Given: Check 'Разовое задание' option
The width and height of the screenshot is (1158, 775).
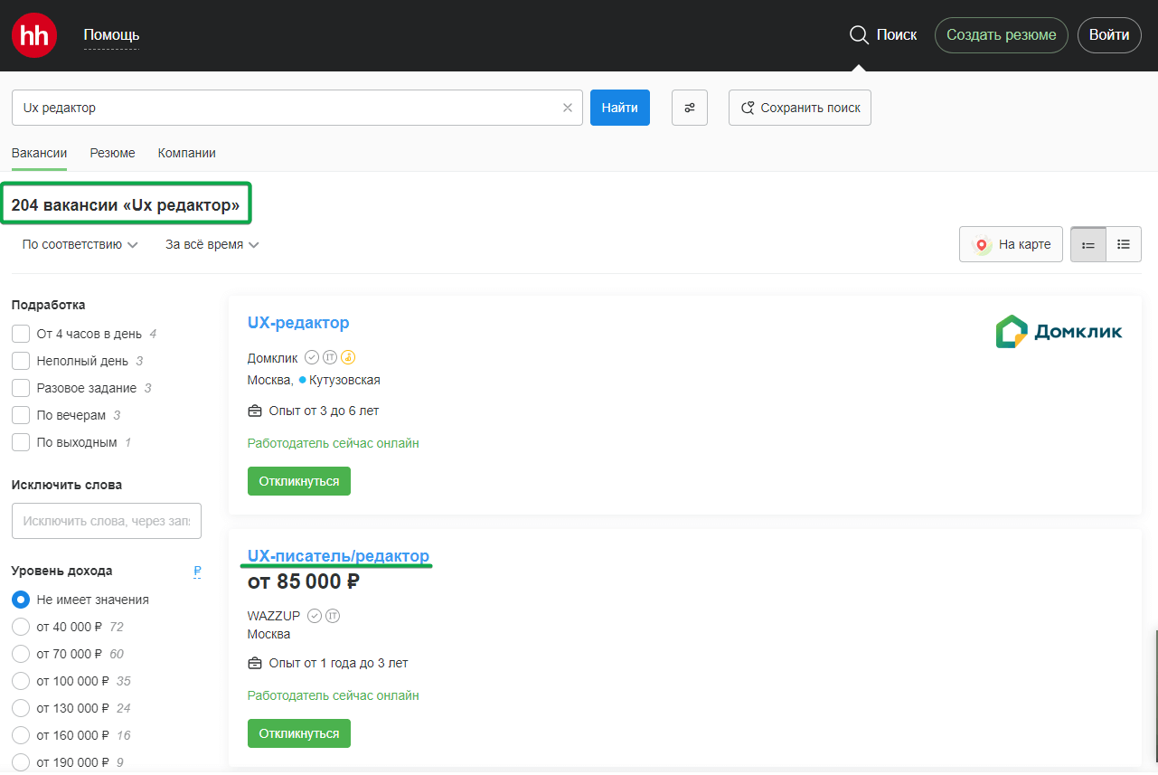Looking at the screenshot, I should 21,388.
